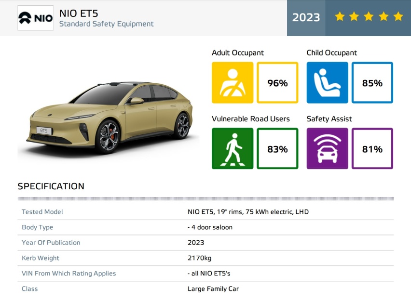This screenshot has height=300, width=411.
Task: Click the 2023 year badge beside the stars
Action: tap(306, 18)
